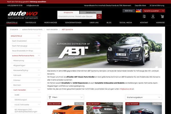Select Bremsen in sidebar
The width and height of the screenshot is (171, 114).
[x=17, y=85]
